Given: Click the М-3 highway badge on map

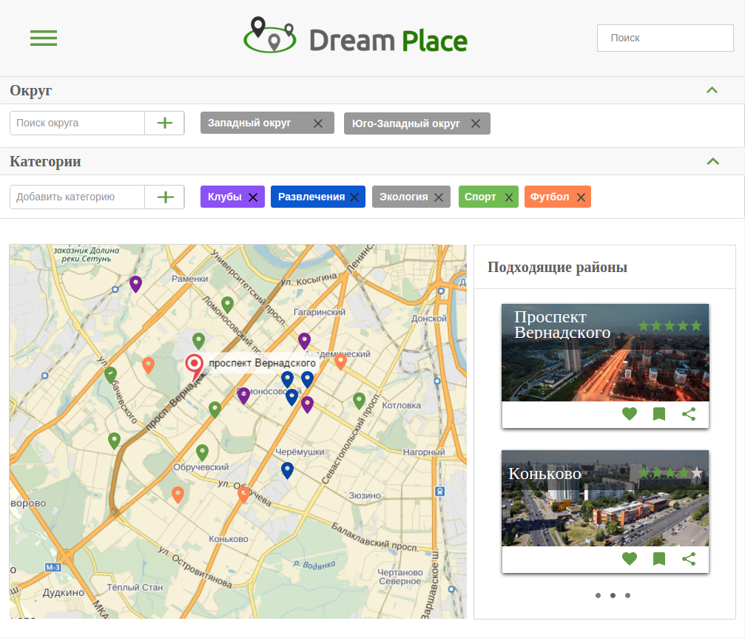Looking at the screenshot, I should click(x=53, y=567).
